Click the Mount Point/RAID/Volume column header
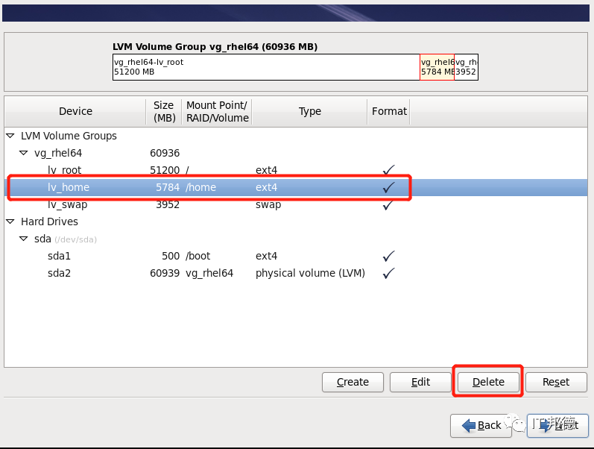 [217, 111]
